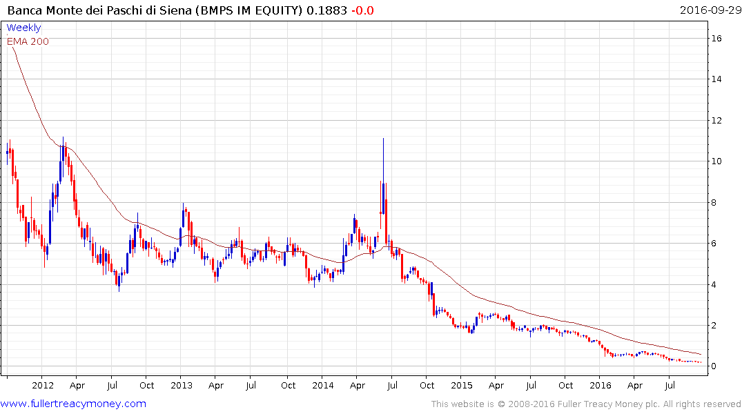Click the chart title Banca Monte dei Paschi di Siena
The width and height of the screenshot is (742, 414).
pos(100,10)
